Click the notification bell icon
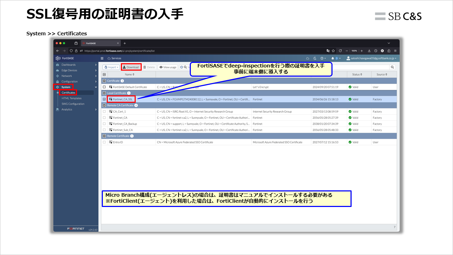Viewport: 453px width, 255px height. tap(333, 58)
